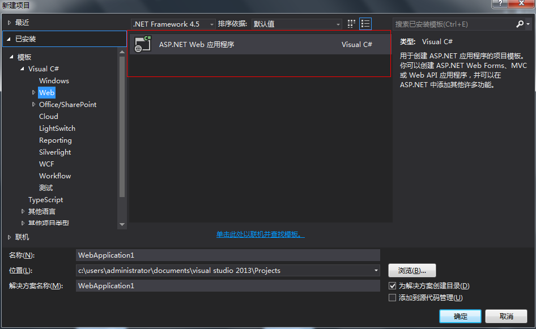Expand the Office/SharePoint node arrow
The height and width of the screenshot is (329, 536).
pyautogui.click(x=33, y=104)
